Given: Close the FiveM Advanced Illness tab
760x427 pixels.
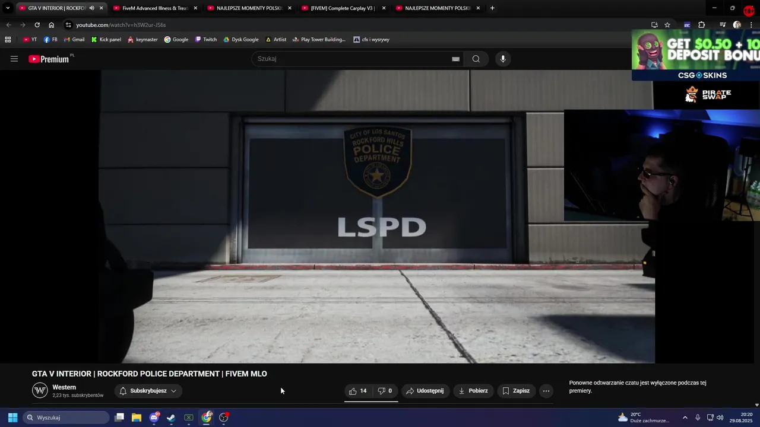Looking at the screenshot, I should click(195, 8).
